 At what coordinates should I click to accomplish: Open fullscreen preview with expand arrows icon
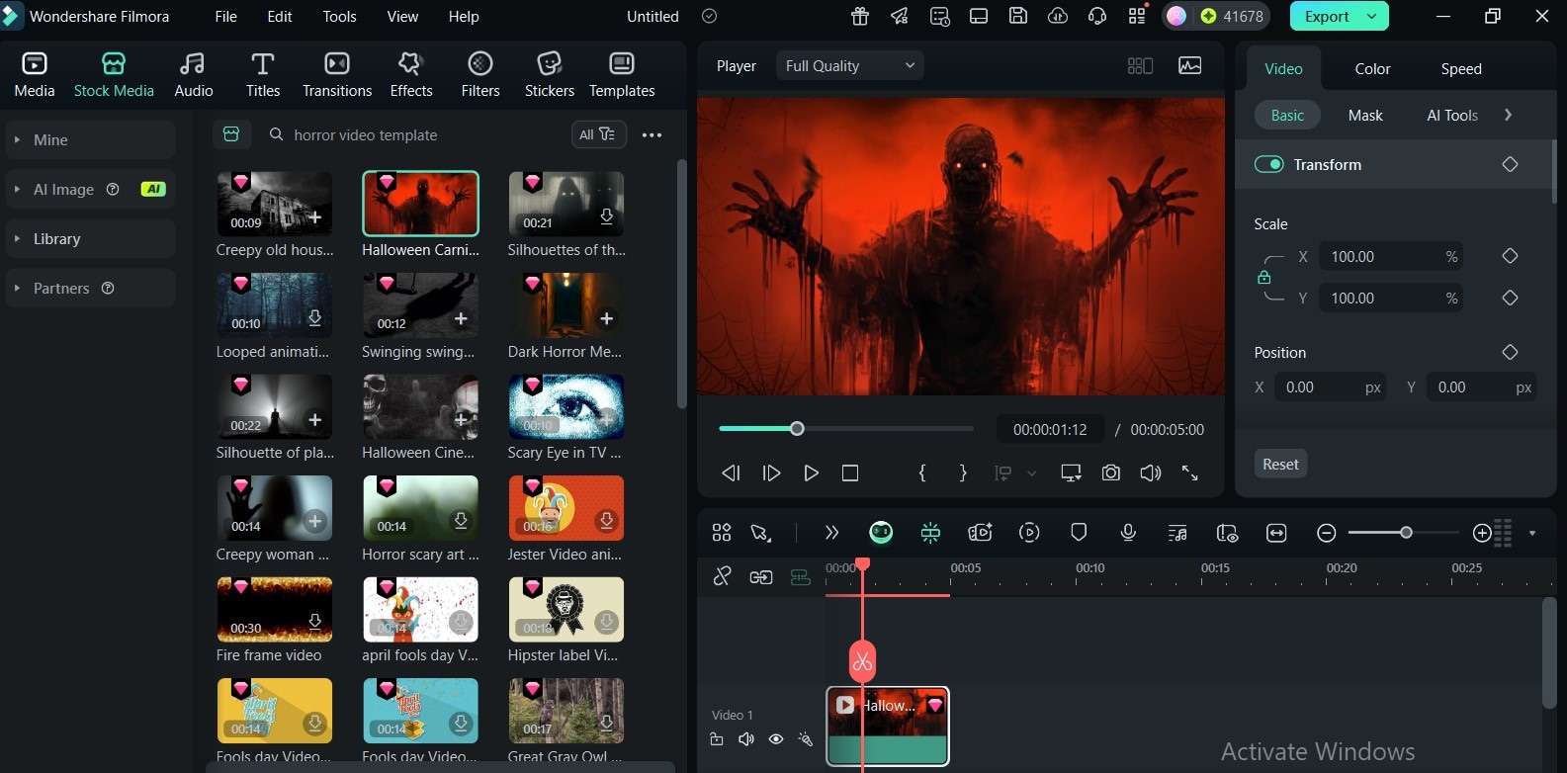coord(1190,473)
